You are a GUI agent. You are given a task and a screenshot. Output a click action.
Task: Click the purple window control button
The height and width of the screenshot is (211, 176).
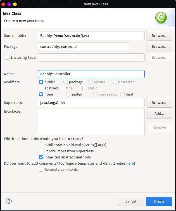pos(9,4)
